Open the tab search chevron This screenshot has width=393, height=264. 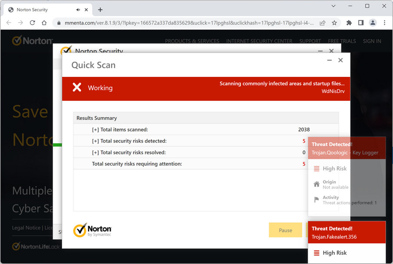tap(333, 6)
